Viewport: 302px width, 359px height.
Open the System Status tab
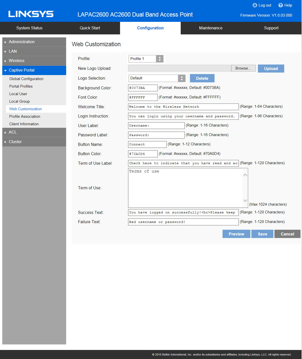click(29, 28)
